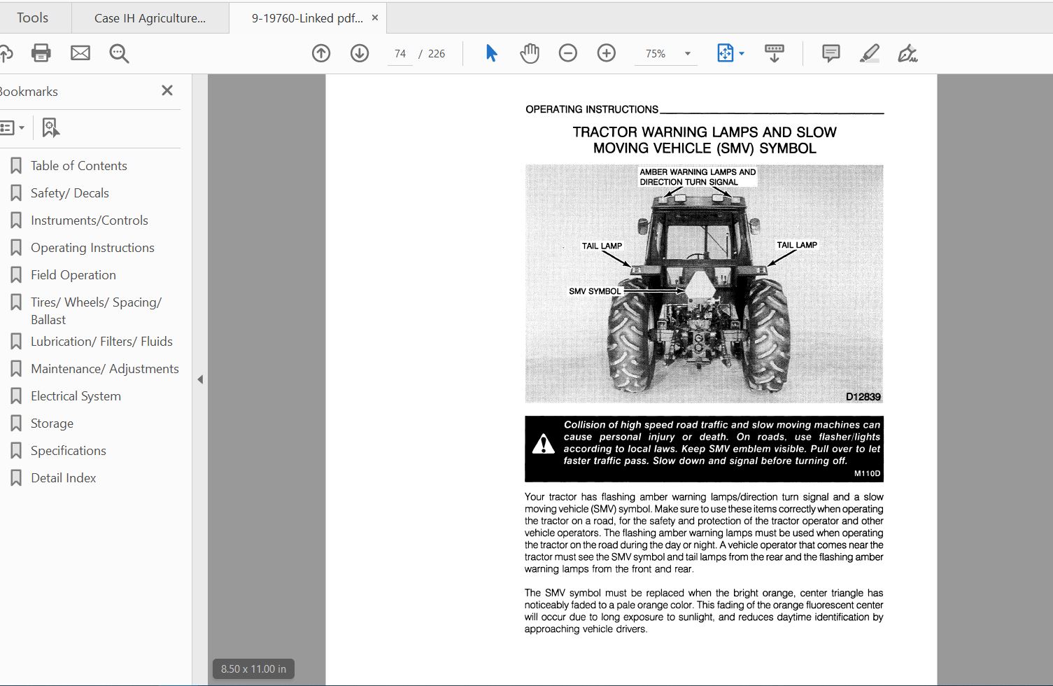Add a sticky note comment

(831, 53)
